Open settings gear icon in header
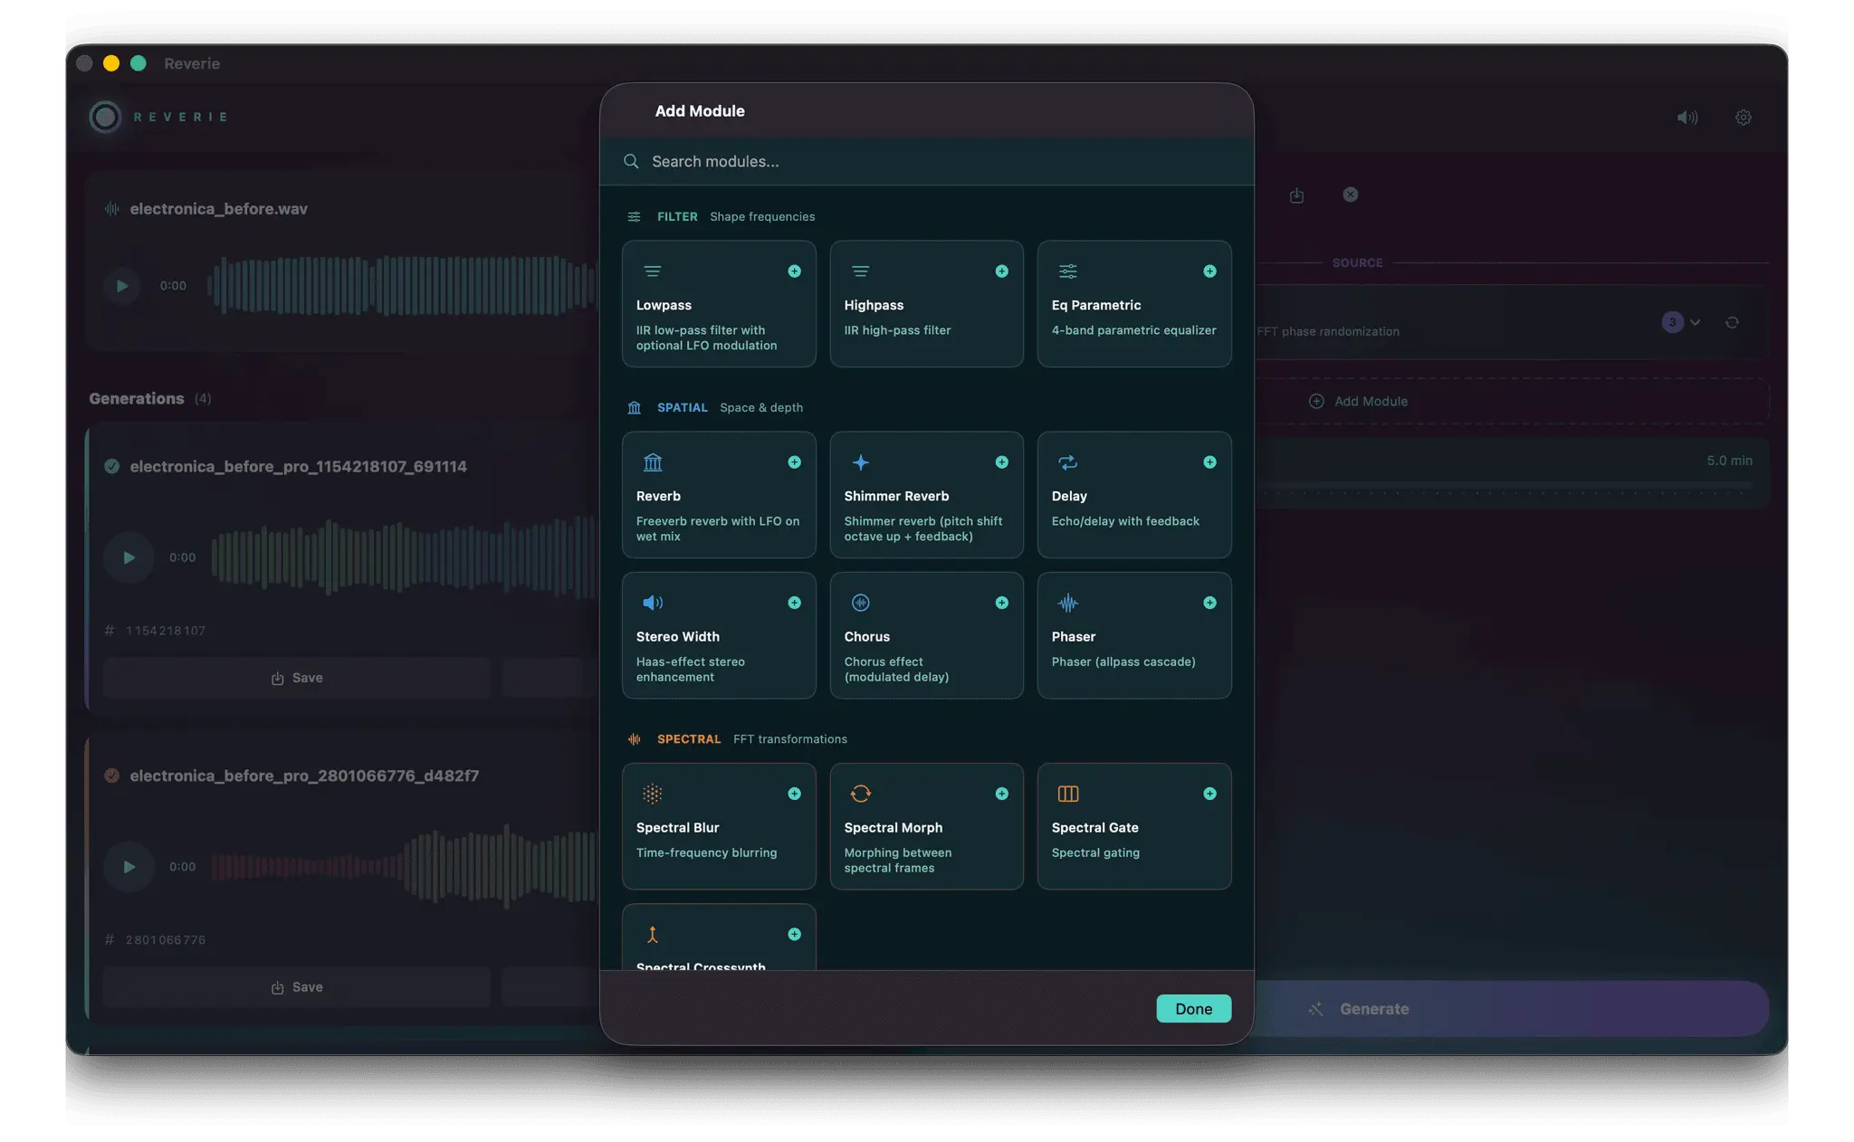 [x=1743, y=118]
